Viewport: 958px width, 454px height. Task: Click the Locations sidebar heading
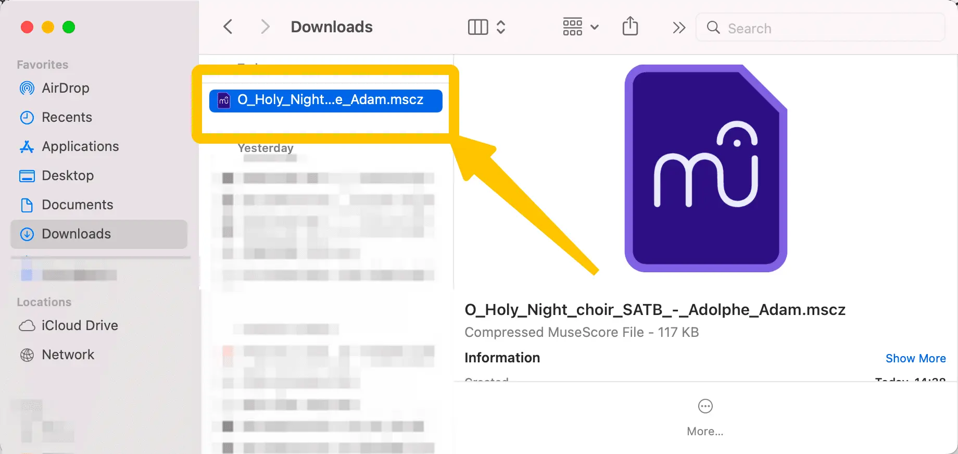coord(44,302)
